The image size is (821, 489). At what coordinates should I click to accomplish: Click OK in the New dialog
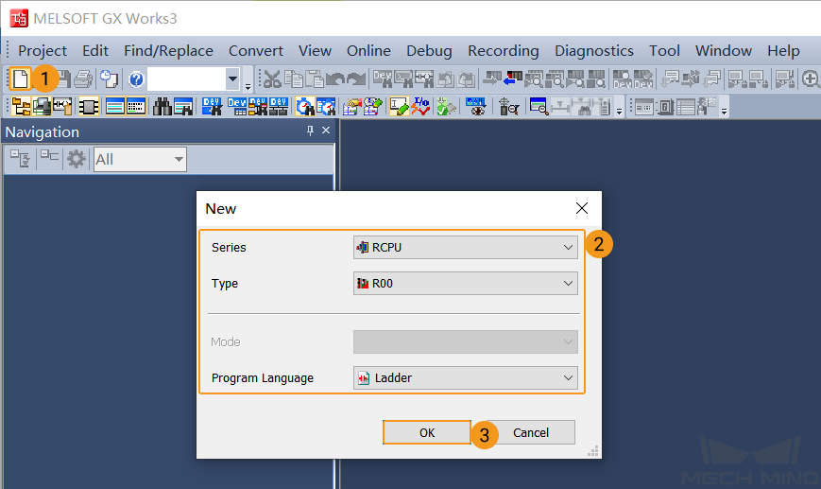(x=427, y=432)
